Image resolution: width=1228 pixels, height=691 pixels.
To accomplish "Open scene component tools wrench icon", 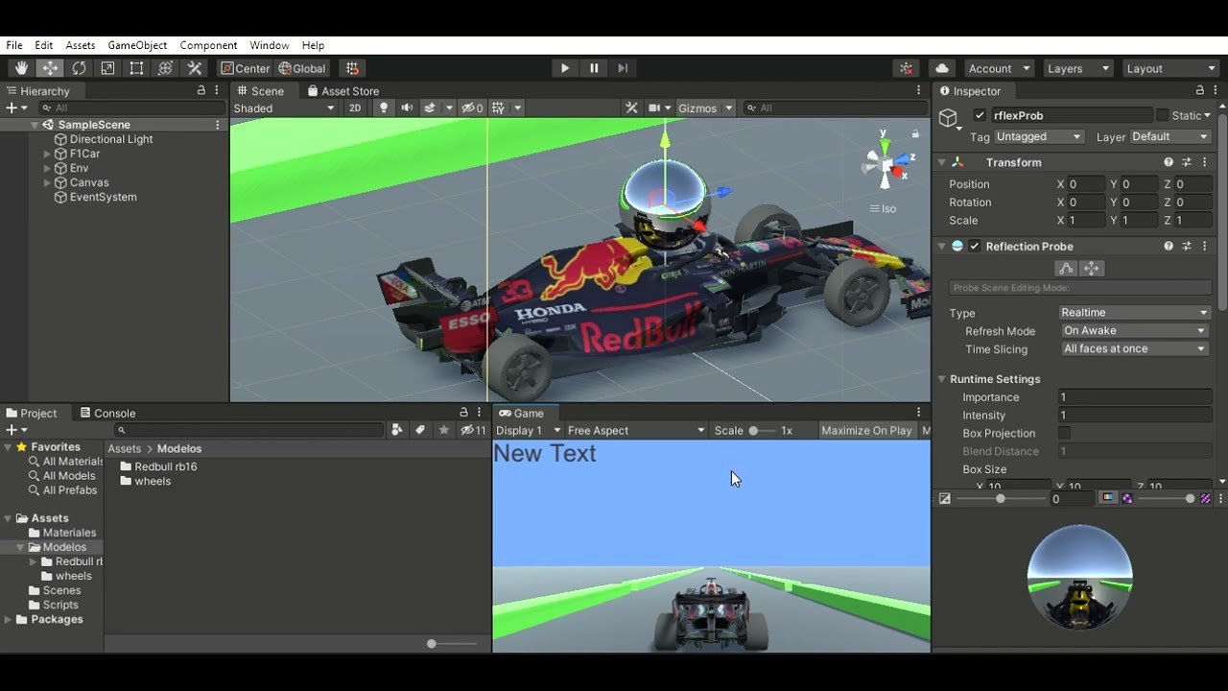I will tap(631, 108).
